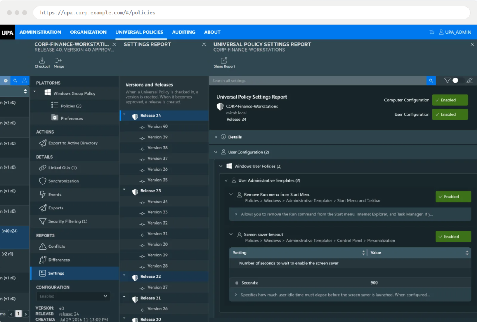Open the text size icon in header
Viewport: 477px width, 322px height.
[x=432, y=32]
